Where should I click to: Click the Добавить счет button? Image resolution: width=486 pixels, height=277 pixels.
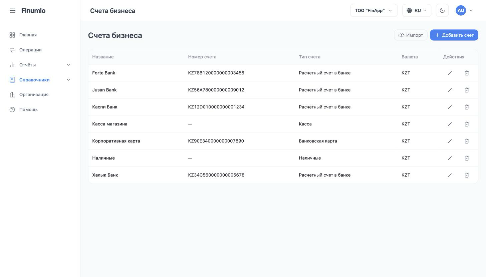[454, 35]
